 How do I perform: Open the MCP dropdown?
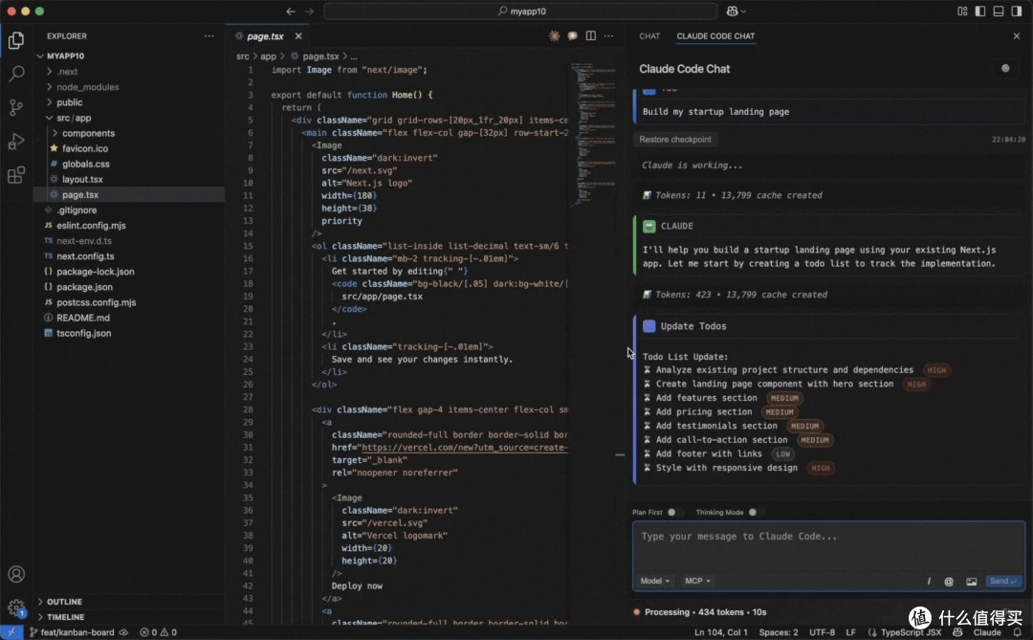click(x=697, y=582)
